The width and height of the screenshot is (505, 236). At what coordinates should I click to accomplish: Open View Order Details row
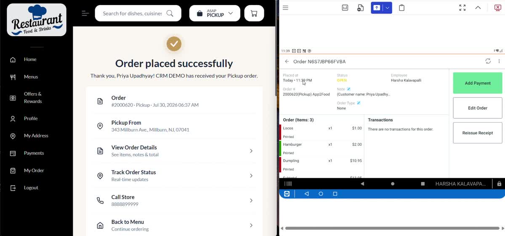tap(174, 151)
